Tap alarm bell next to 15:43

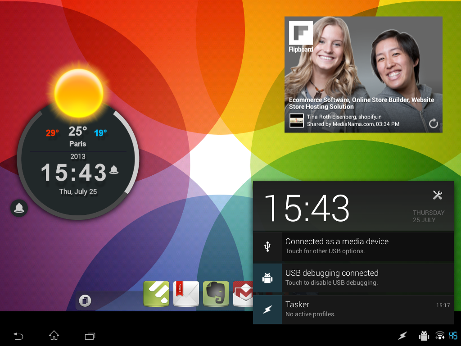tap(114, 170)
